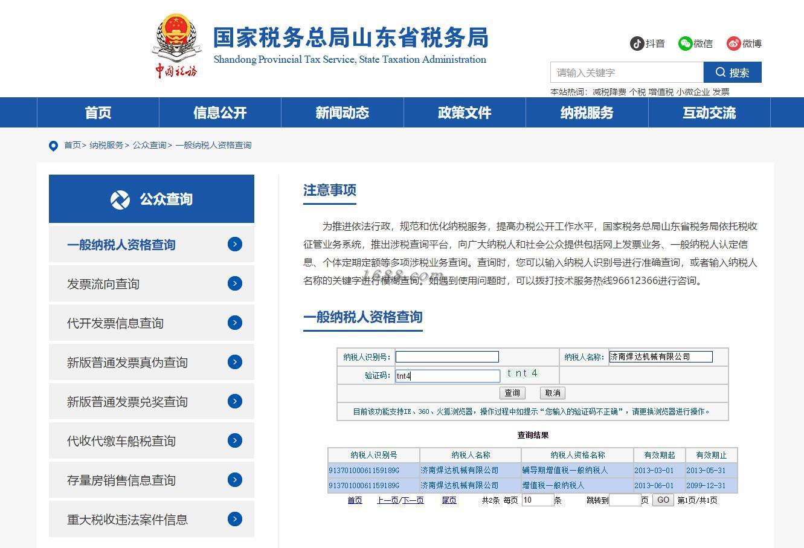Image resolution: width=804 pixels, height=548 pixels.
Task: Open the 纳税服务 navigation tab
Action: click(587, 113)
